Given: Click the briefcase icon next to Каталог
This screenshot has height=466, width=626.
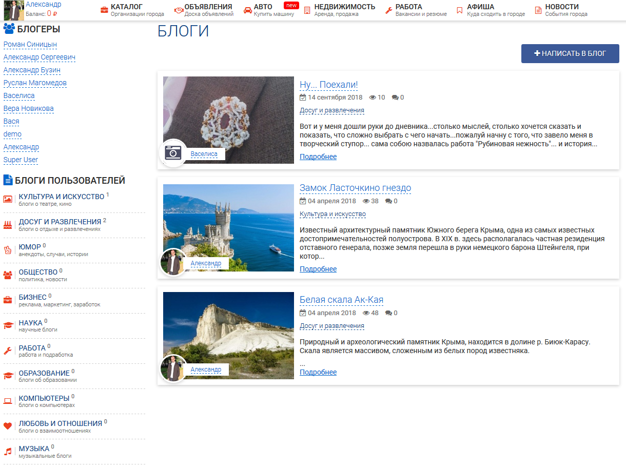Looking at the screenshot, I should [x=104, y=10].
